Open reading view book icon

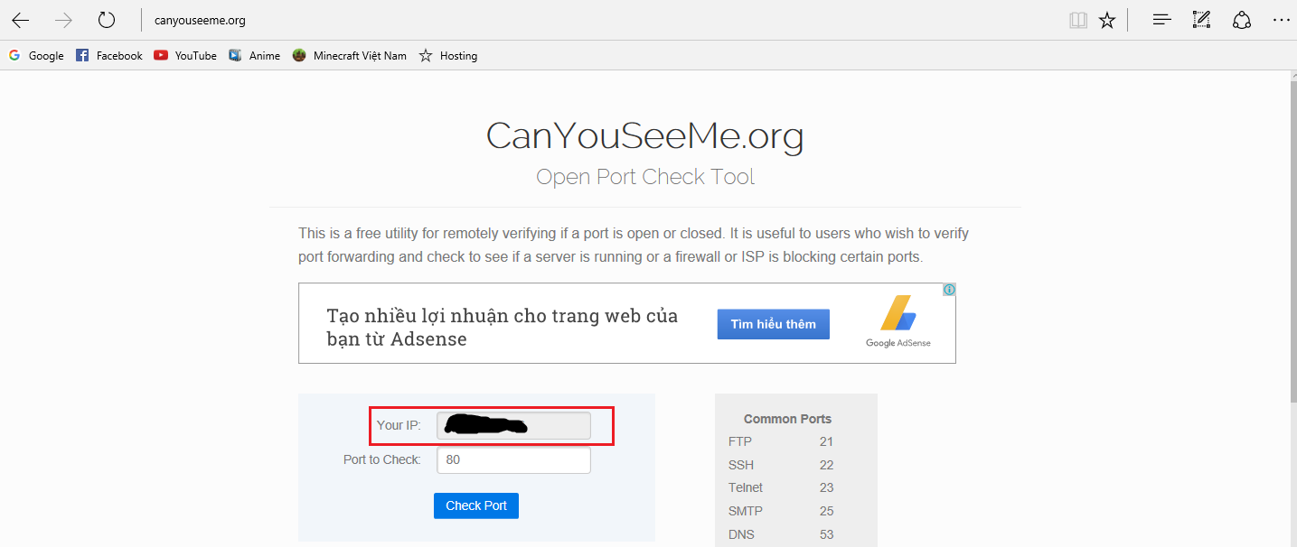[x=1077, y=20]
